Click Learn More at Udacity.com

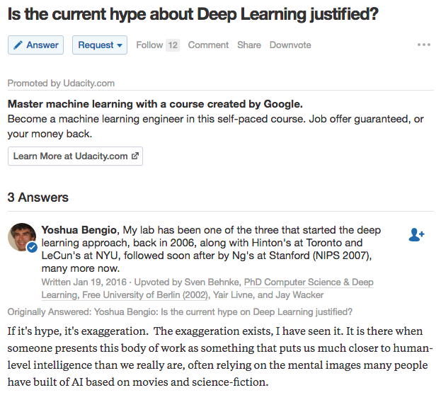click(75, 156)
